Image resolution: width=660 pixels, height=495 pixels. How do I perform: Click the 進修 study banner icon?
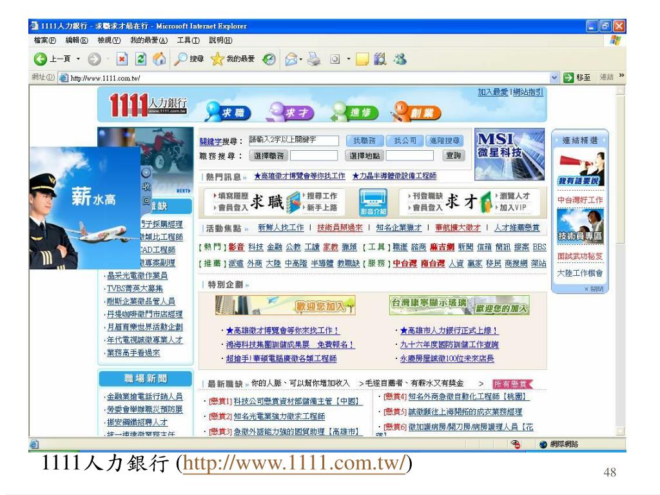354,112
